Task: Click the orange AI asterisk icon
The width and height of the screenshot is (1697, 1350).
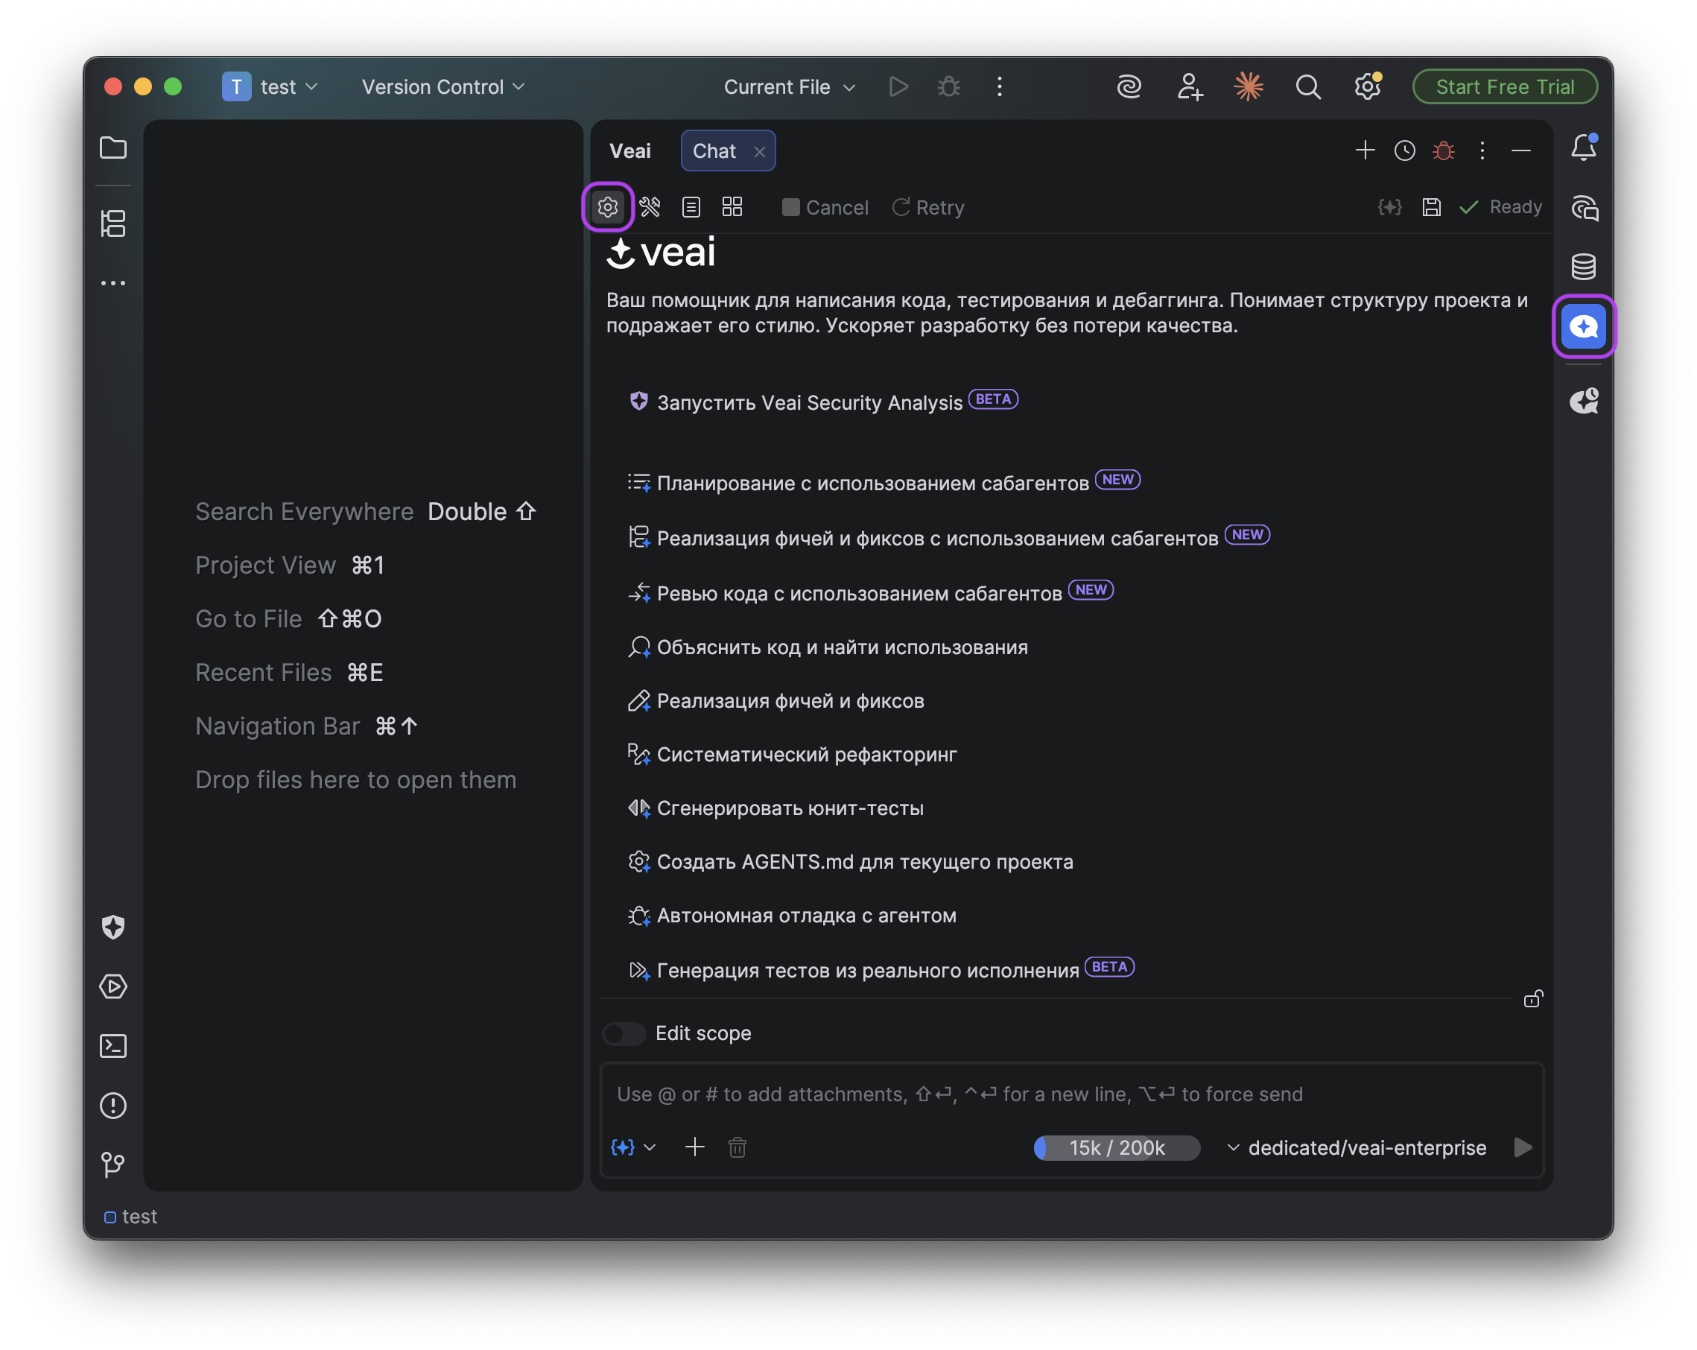Action: click(1249, 86)
